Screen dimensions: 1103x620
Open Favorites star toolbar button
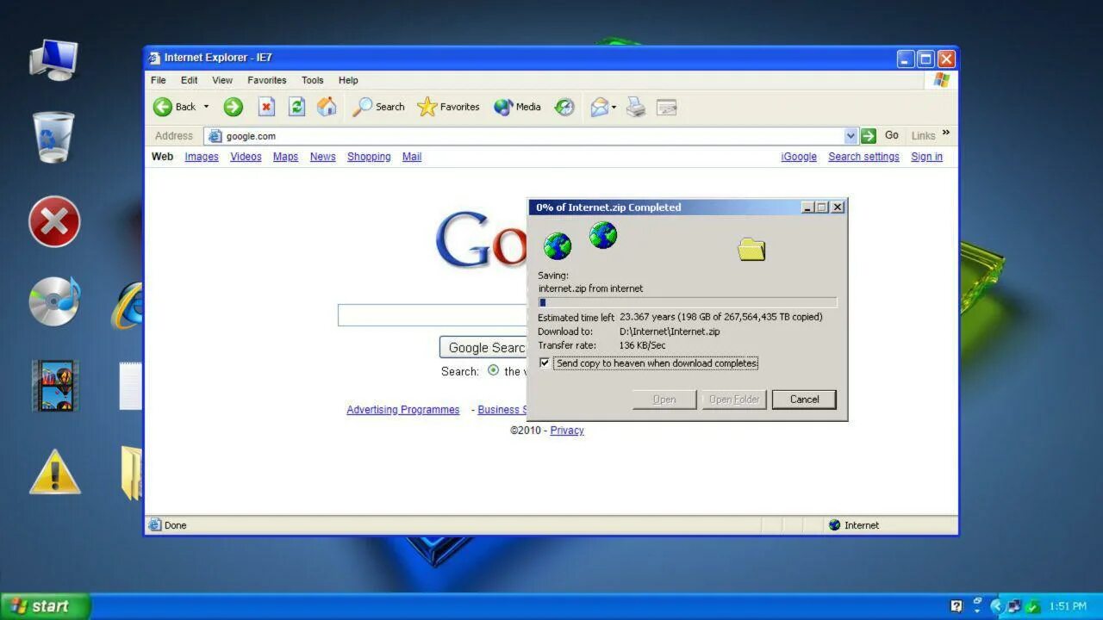pyautogui.click(x=448, y=107)
